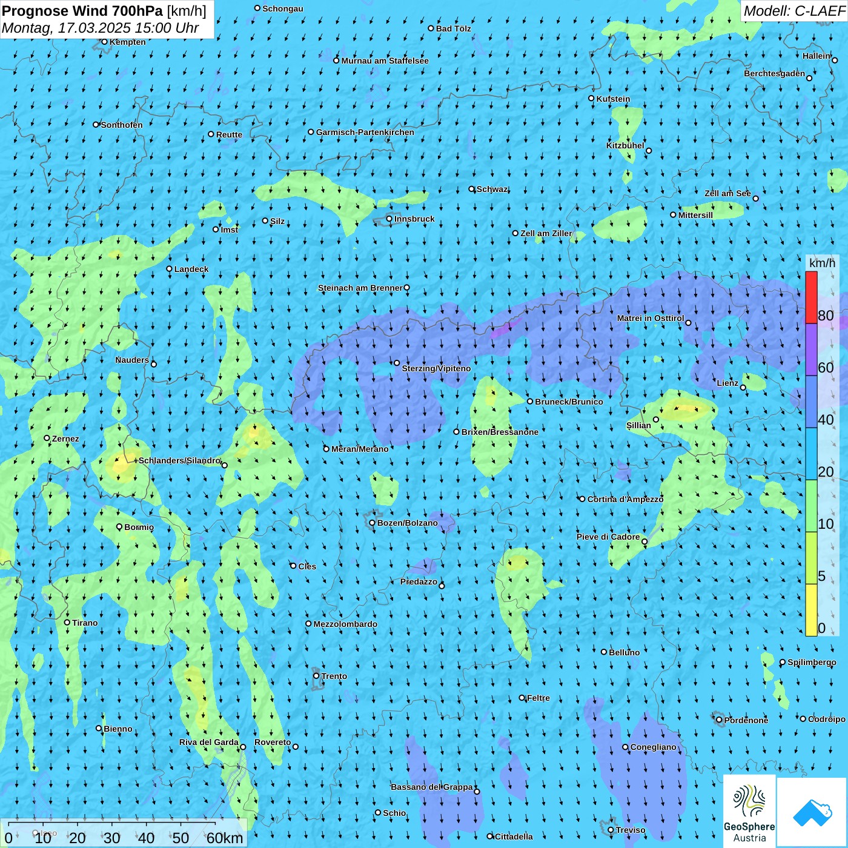Image resolution: width=848 pixels, height=848 pixels.
Task: Click the Berchtesgaden label
Action: [x=775, y=73]
